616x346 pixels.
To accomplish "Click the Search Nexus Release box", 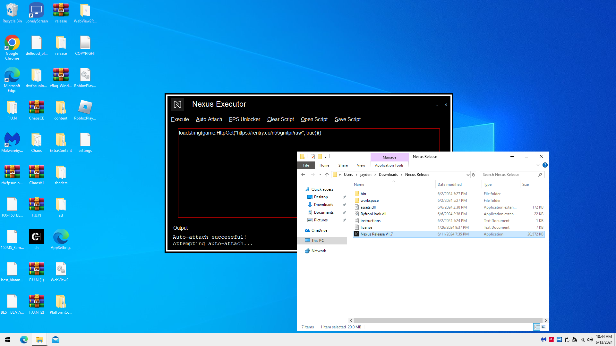I will [509, 175].
